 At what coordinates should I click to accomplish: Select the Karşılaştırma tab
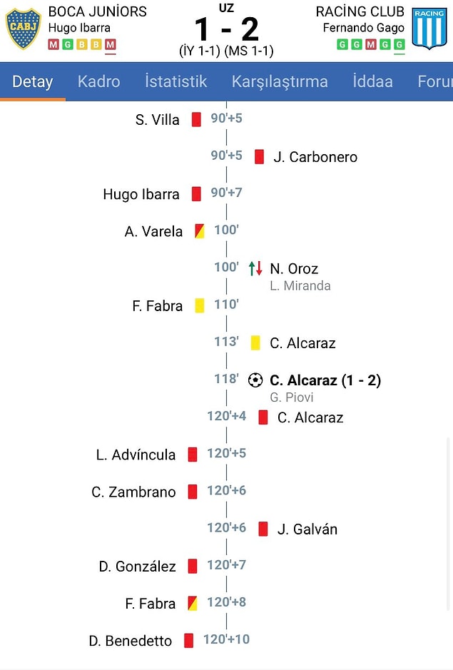coord(280,81)
